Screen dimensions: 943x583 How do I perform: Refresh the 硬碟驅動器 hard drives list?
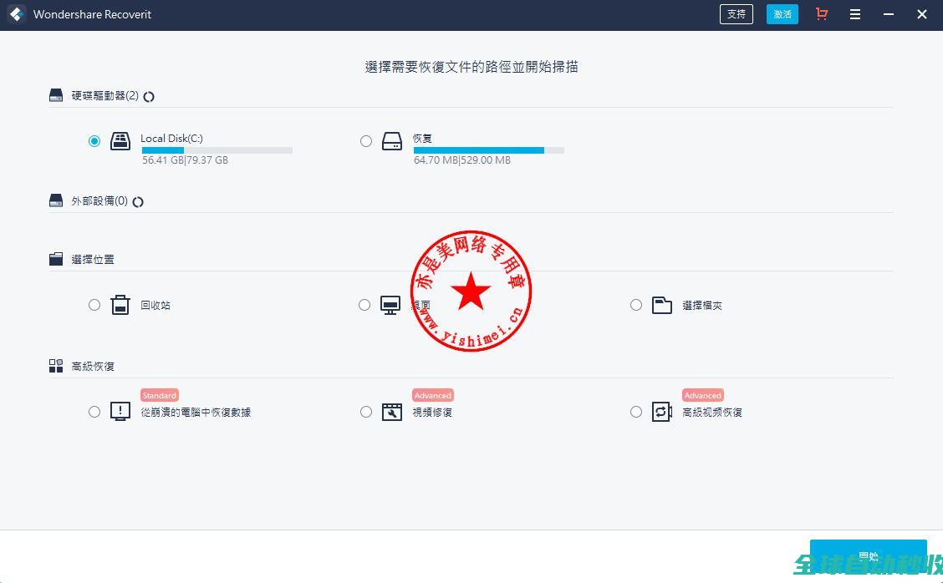tap(149, 96)
